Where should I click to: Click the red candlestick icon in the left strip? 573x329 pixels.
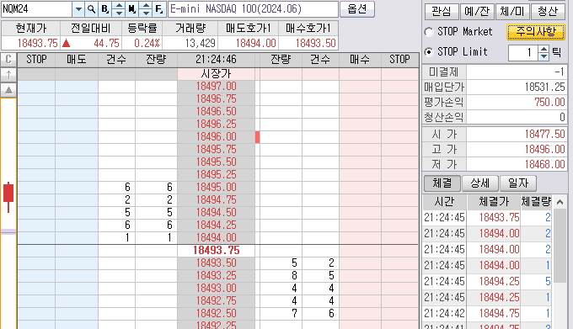point(8,197)
